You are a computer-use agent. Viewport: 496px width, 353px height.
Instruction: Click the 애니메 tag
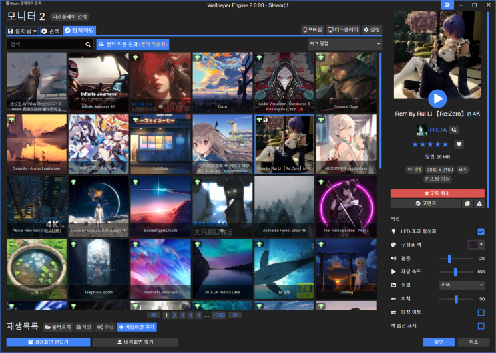(x=414, y=170)
